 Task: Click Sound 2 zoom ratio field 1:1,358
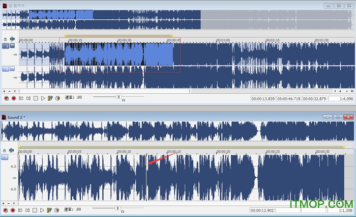point(340,210)
